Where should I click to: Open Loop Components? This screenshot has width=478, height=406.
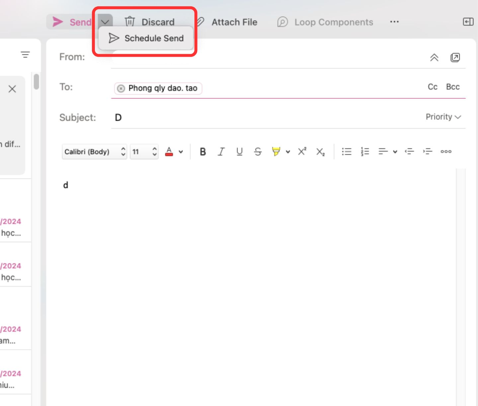click(x=325, y=22)
